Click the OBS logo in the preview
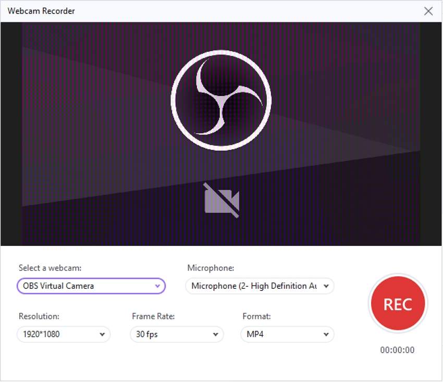This screenshot has height=382, width=443. pyautogui.click(x=221, y=100)
